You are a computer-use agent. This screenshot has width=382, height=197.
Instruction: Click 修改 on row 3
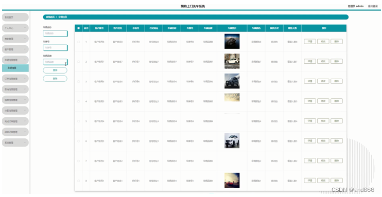323,81
